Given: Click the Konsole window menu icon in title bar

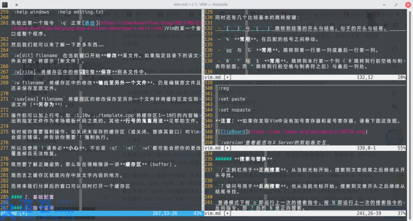Looking at the screenshot, I should [5, 4].
